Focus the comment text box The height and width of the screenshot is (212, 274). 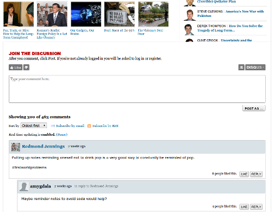(x=137, y=89)
